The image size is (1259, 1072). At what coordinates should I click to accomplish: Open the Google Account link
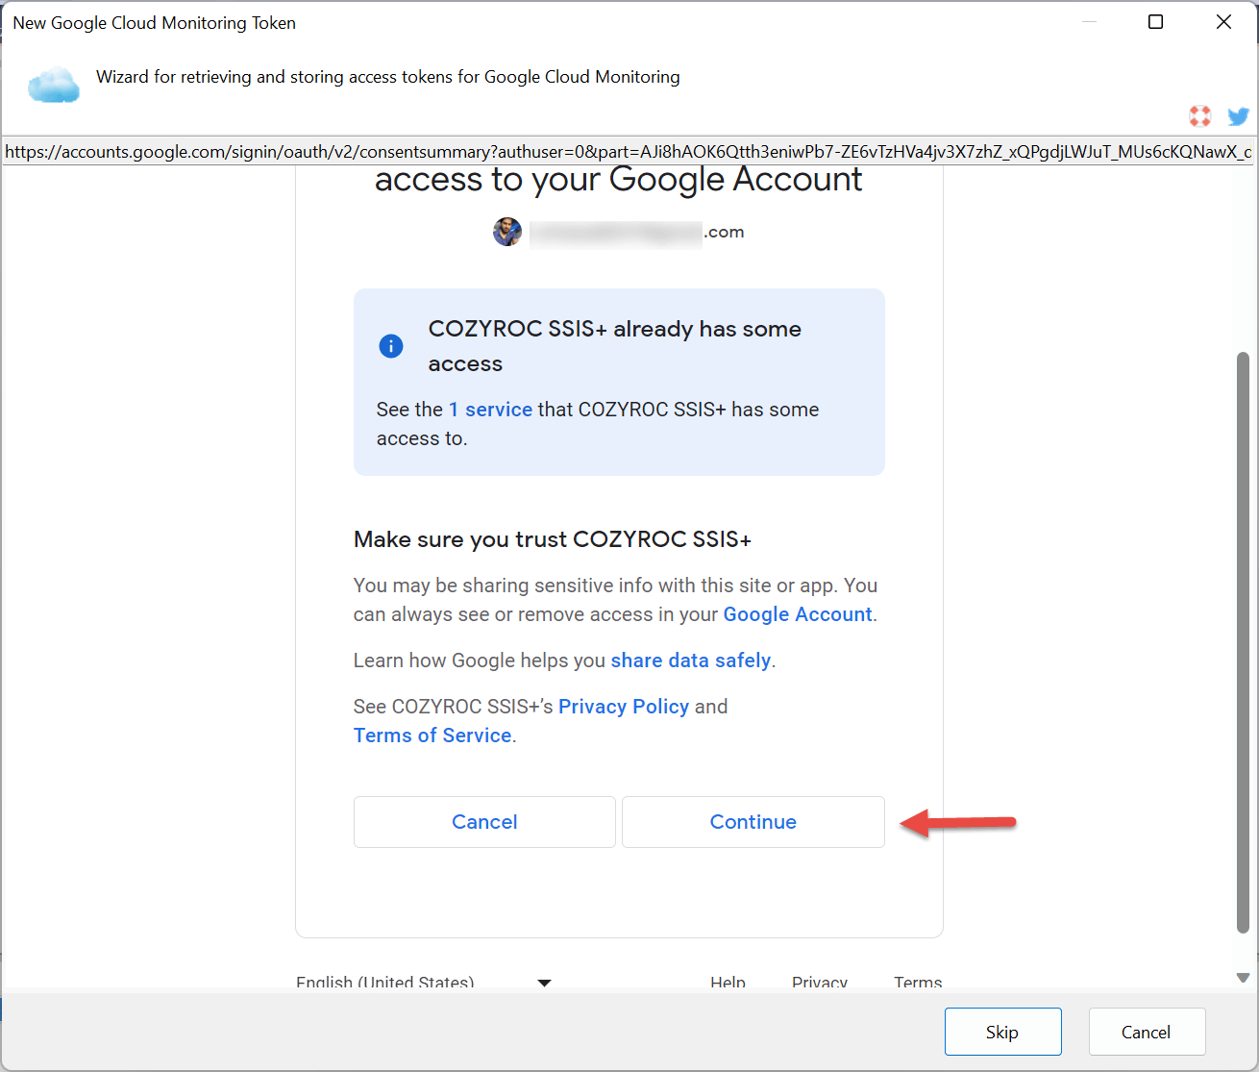(x=798, y=614)
